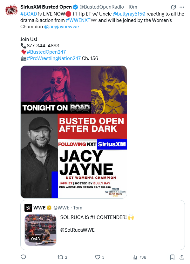190x264 pixels.
Task: Open the Busted Open profile avatar
Action: [x=11, y=10]
